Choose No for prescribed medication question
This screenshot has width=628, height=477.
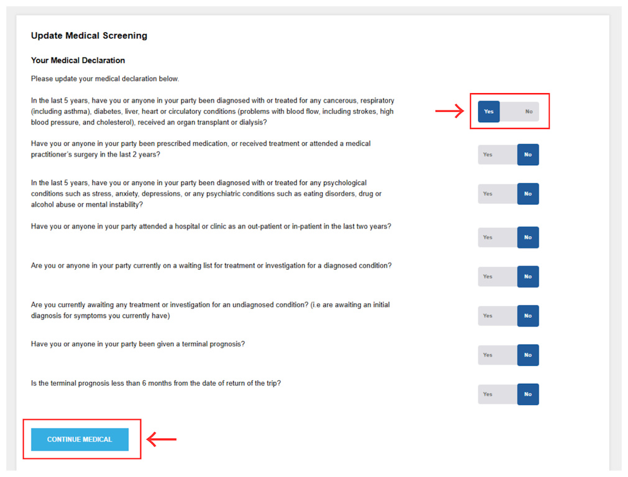(528, 155)
